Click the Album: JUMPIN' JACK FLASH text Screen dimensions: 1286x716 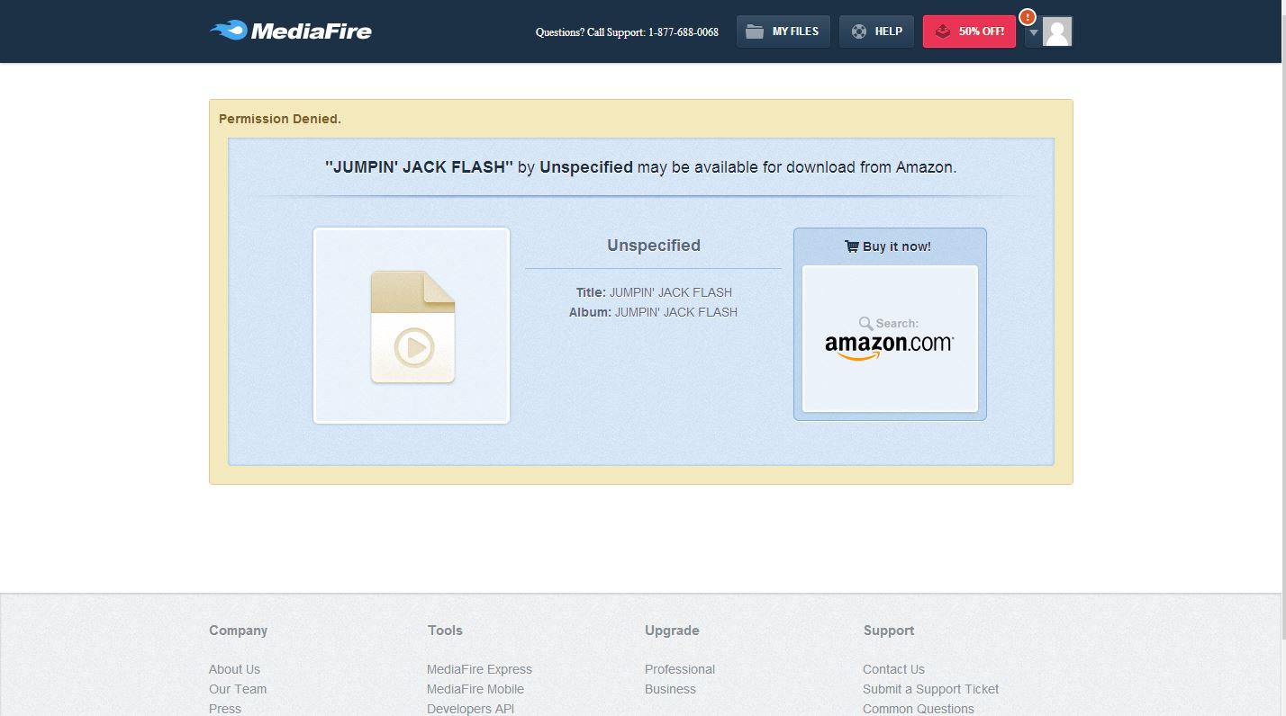[653, 312]
